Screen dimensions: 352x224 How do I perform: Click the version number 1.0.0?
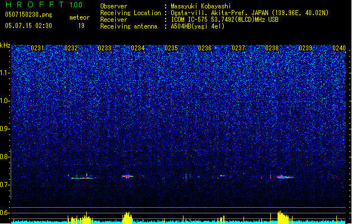point(76,5)
